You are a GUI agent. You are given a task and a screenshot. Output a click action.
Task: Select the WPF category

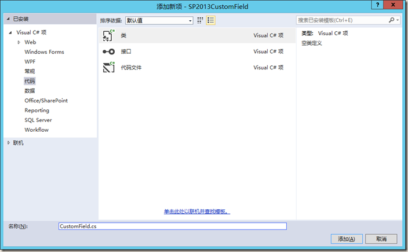tap(30, 62)
